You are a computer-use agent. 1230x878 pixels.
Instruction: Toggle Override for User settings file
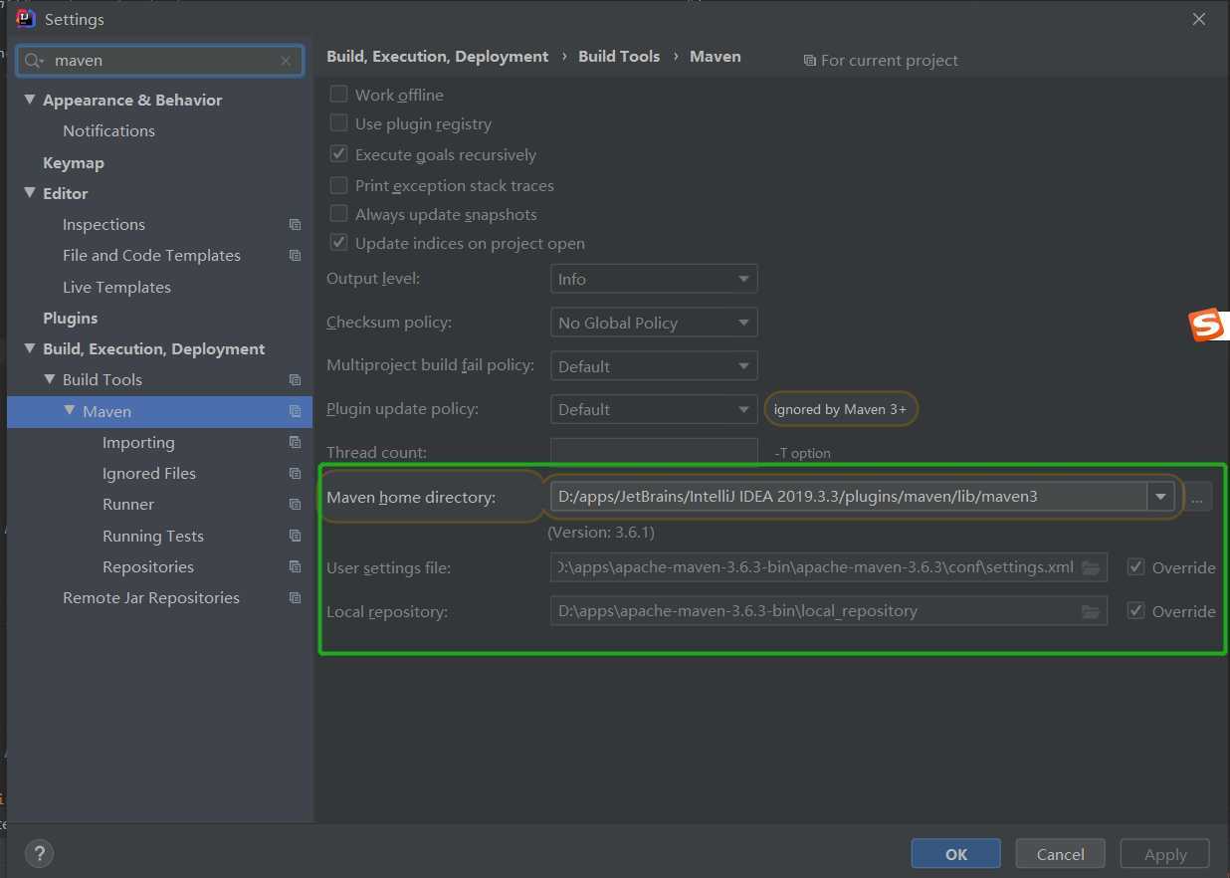coord(1135,567)
